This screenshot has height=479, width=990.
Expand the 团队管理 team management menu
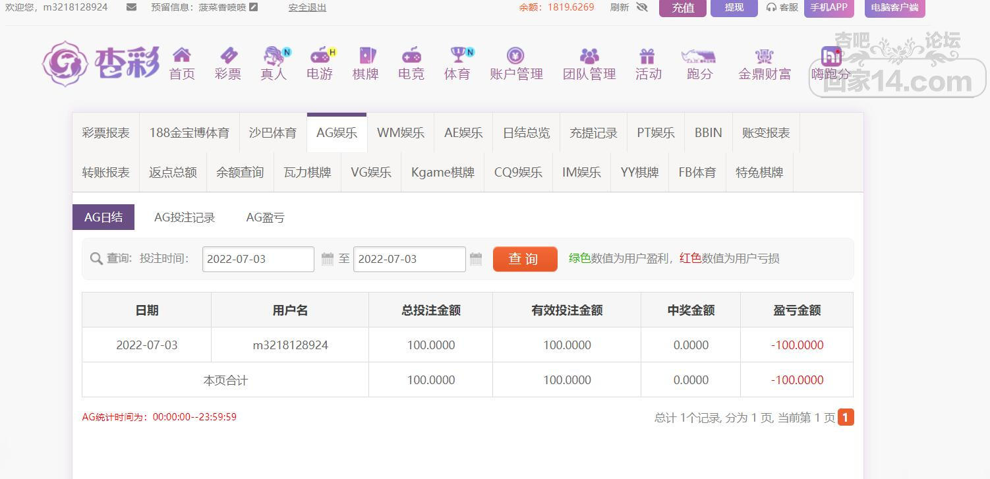[589, 64]
